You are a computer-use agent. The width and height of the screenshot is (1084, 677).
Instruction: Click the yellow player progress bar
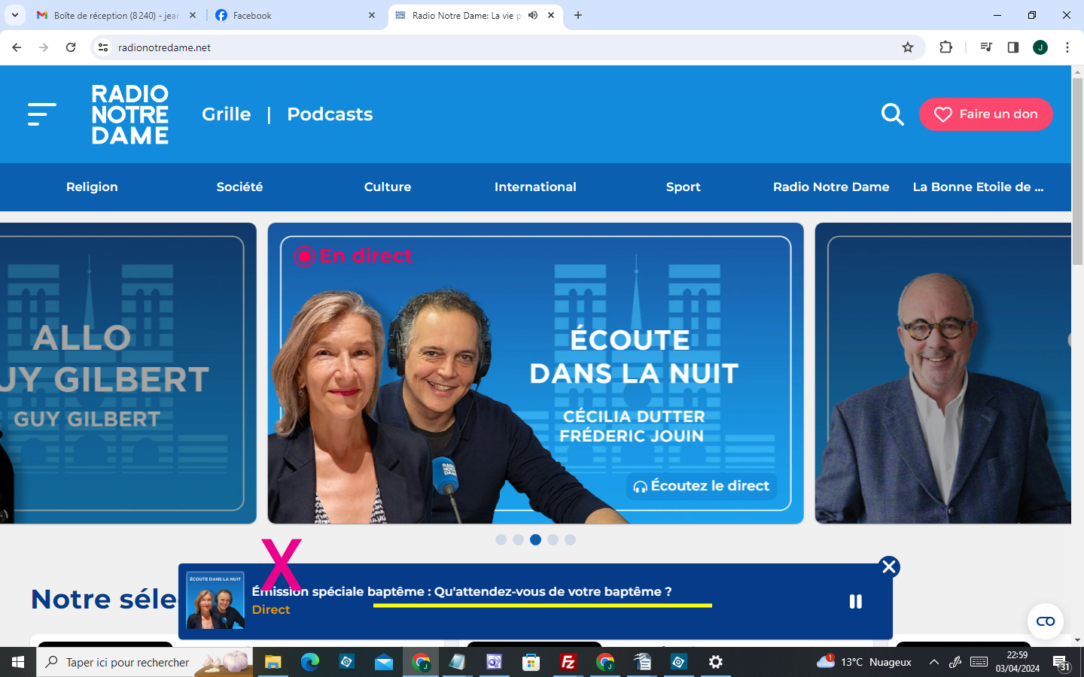coord(542,605)
